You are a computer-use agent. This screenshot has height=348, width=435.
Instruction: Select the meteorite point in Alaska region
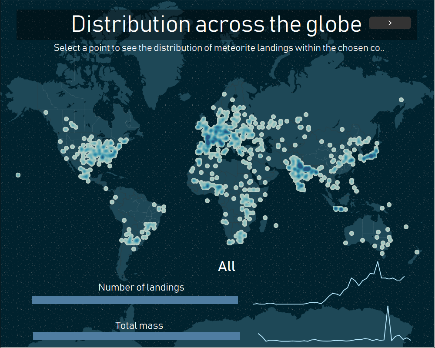pyautogui.click(x=46, y=112)
